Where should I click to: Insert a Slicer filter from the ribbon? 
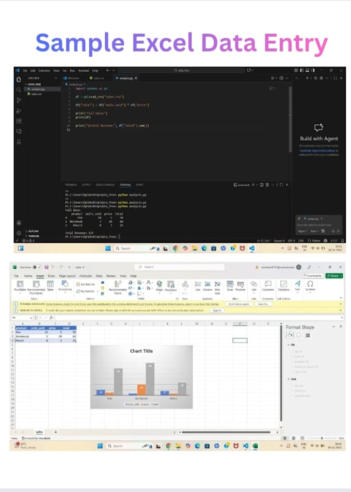click(230, 286)
